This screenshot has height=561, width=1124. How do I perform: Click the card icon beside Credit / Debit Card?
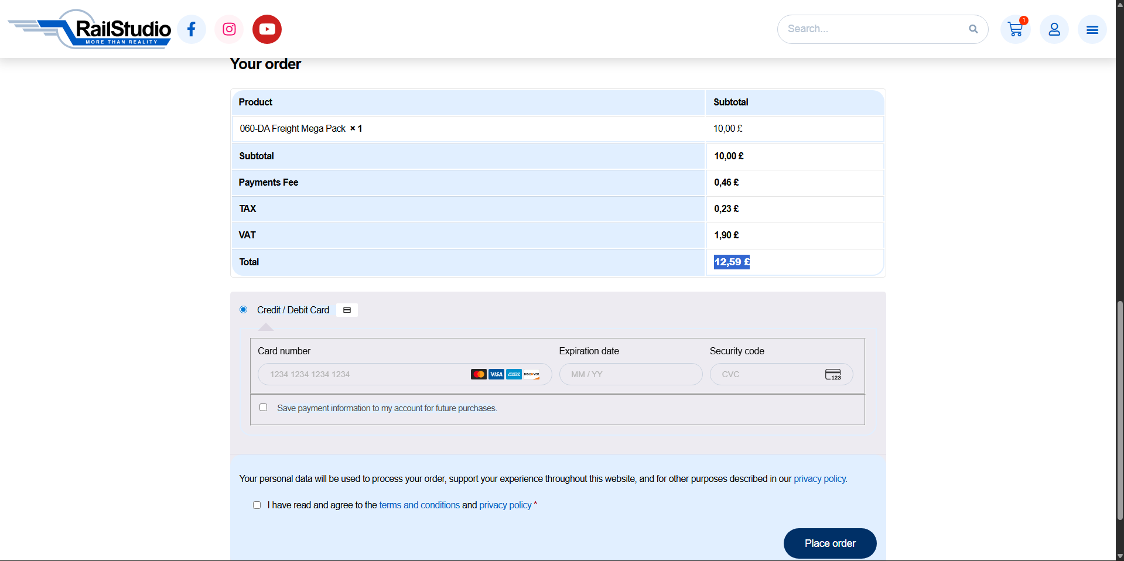tap(347, 310)
